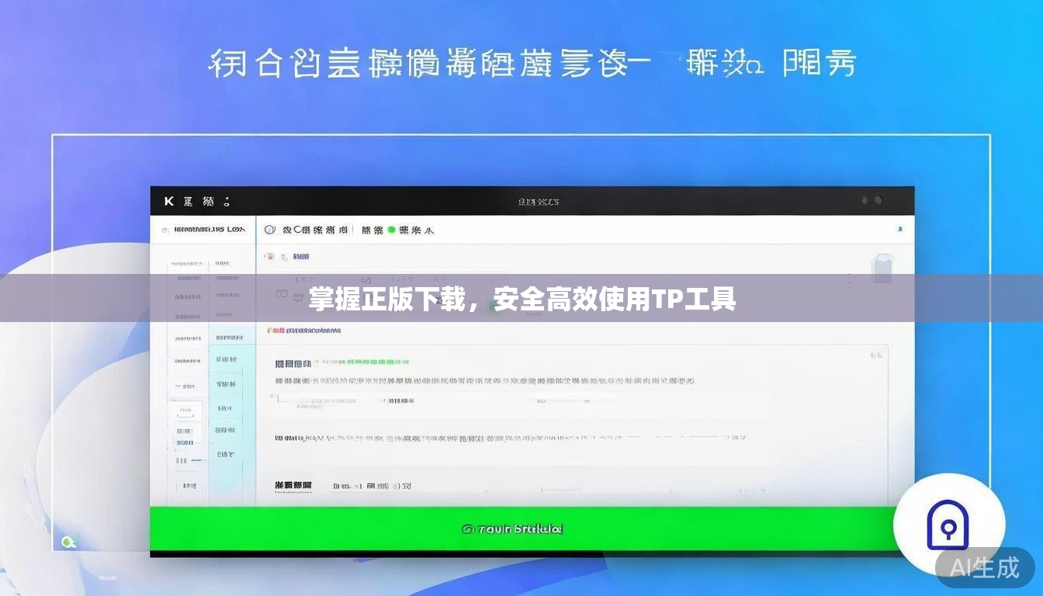Click the gray document icon at upper right
This screenshot has width=1043, height=596.
(x=882, y=269)
